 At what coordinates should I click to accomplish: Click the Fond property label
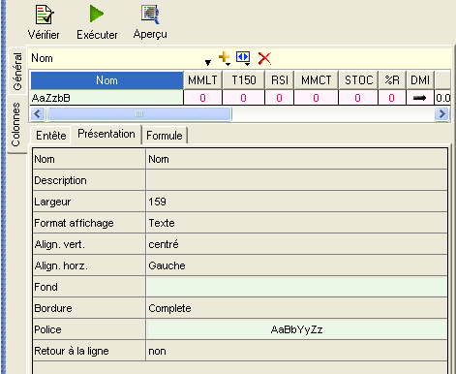46,287
